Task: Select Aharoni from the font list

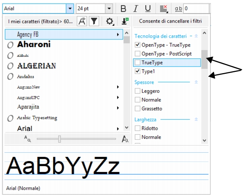Action: [x=34, y=45]
